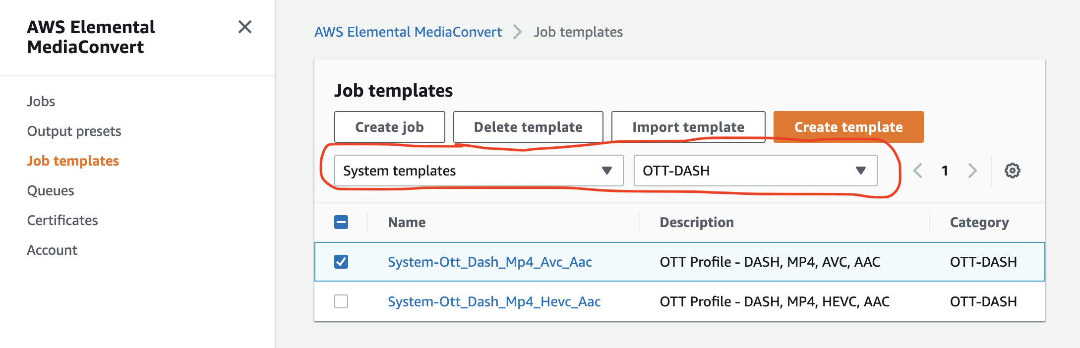The image size is (1080, 348).
Task: Click OTT-DASH category cell in Avc_Aac row
Action: pos(983,262)
